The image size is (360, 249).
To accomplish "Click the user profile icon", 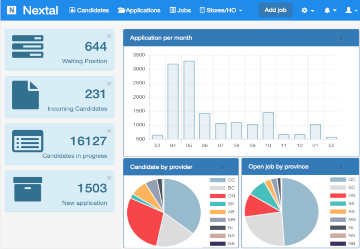I will click(348, 10).
